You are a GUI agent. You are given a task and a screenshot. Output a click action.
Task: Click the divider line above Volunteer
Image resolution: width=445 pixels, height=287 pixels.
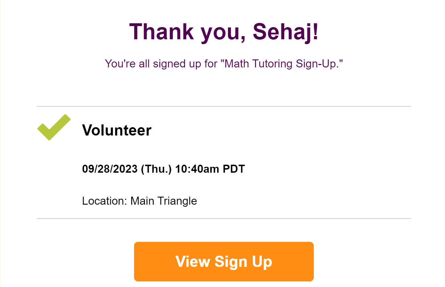(x=224, y=106)
